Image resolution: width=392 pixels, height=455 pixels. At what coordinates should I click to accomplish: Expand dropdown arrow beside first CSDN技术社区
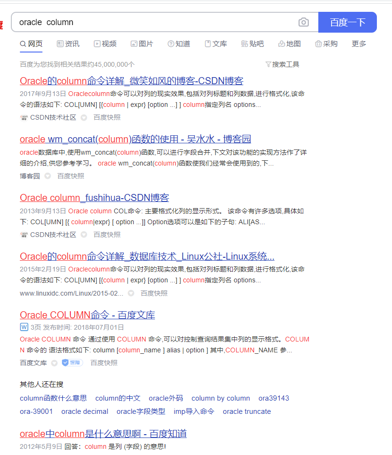click(84, 117)
